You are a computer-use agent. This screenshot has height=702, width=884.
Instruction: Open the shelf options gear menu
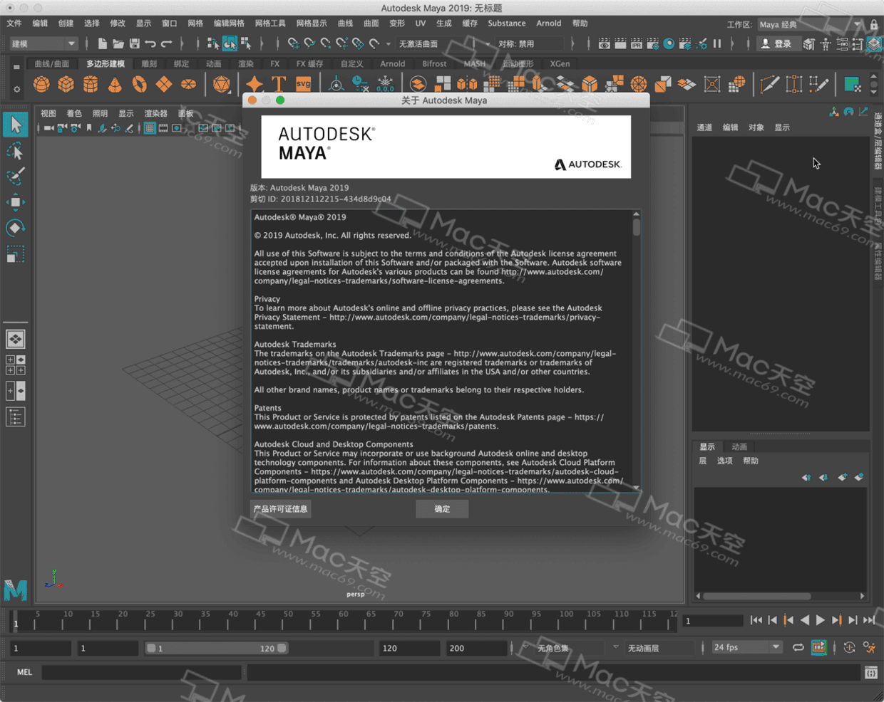point(16,89)
